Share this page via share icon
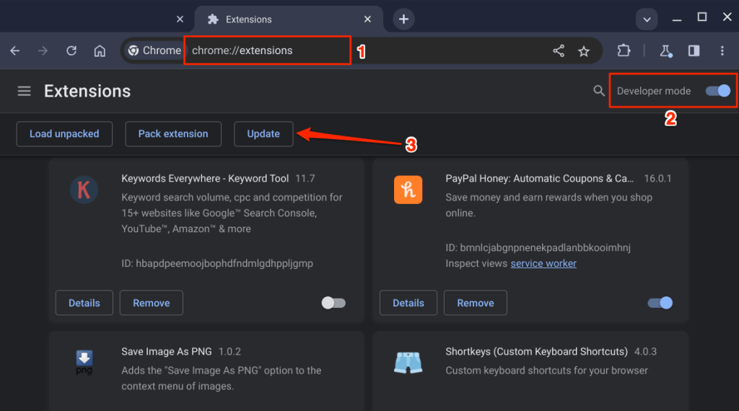Image resolution: width=739 pixels, height=411 pixels. 559,51
